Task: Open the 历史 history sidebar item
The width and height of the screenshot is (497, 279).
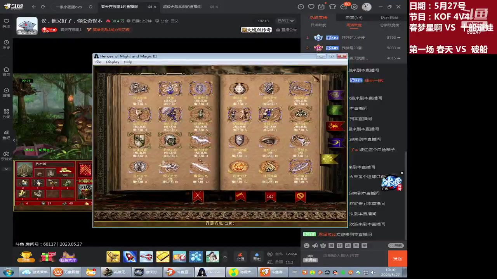Action: tap(6, 44)
